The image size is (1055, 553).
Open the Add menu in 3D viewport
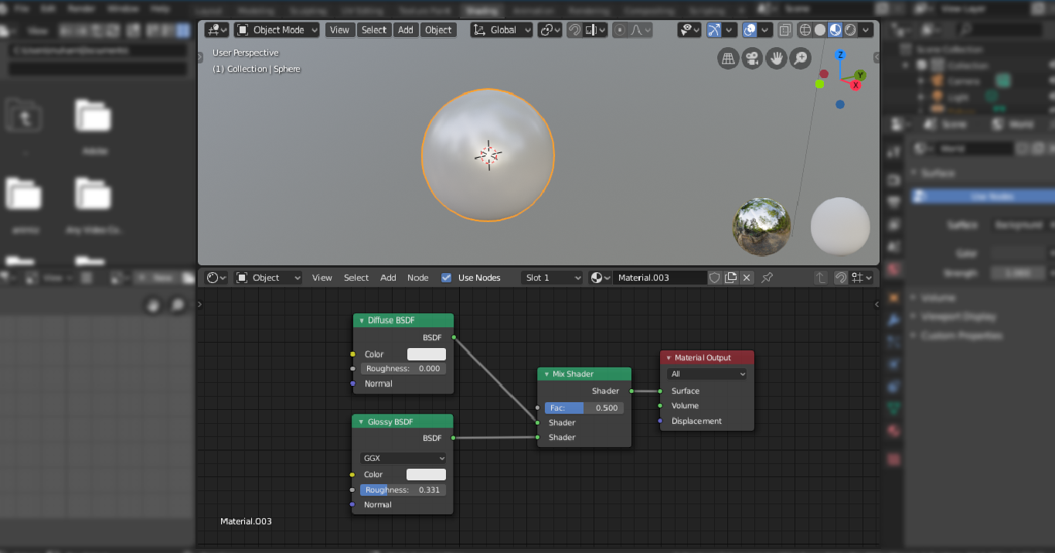coord(406,30)
